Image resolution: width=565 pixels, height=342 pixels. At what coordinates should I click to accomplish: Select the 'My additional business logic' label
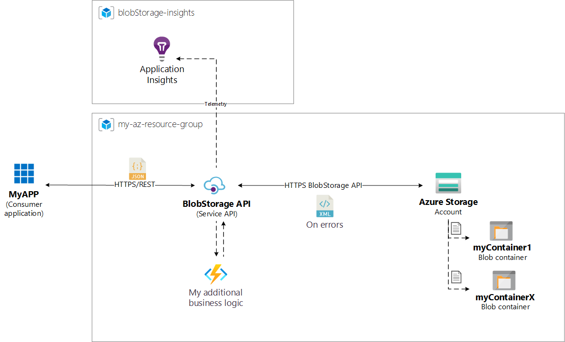point(216,298)
